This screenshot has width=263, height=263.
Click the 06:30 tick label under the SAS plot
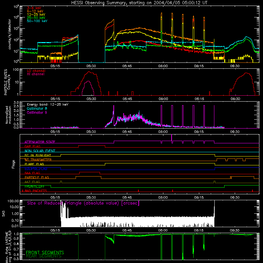pos(235,230)
